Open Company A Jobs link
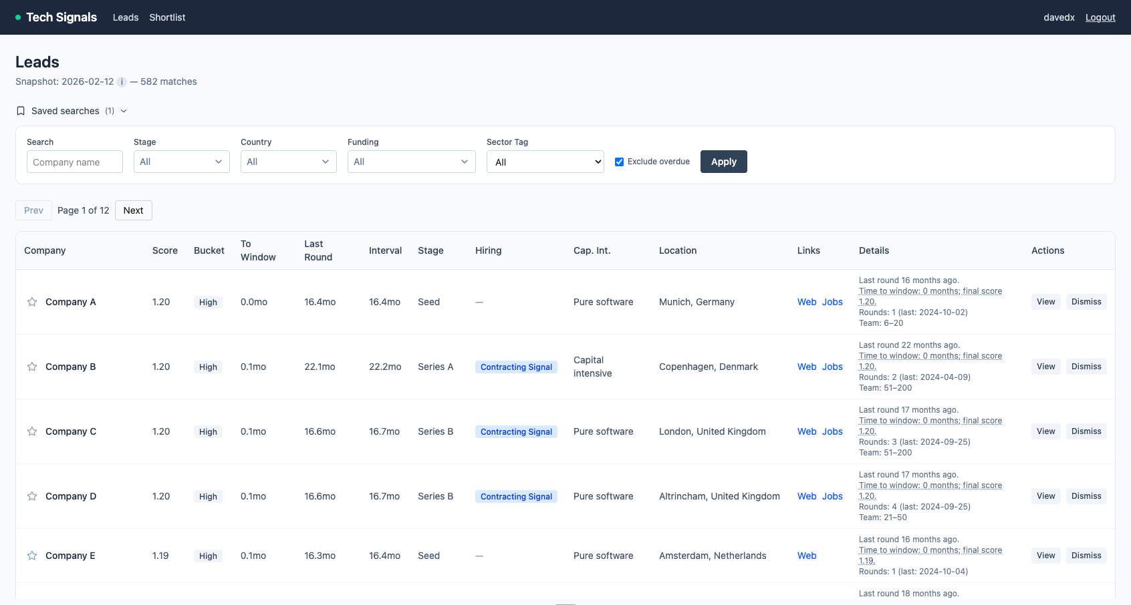Image resolution: width=1131 pixels, height=605 pixels. (832, 302)
